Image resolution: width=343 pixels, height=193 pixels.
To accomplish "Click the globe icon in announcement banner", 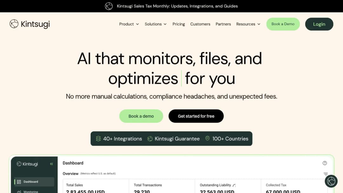I will click(x=109, y=6).
